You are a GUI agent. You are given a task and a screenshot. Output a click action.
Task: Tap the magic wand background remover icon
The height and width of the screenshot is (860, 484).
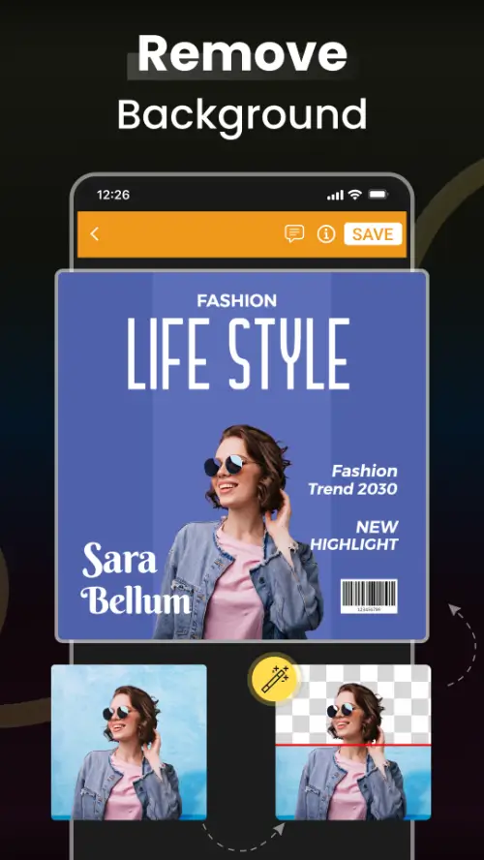tap(275, 680)
